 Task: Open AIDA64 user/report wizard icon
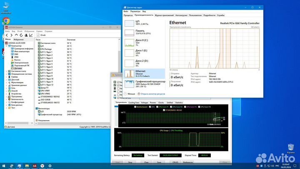tap(26, 35)
